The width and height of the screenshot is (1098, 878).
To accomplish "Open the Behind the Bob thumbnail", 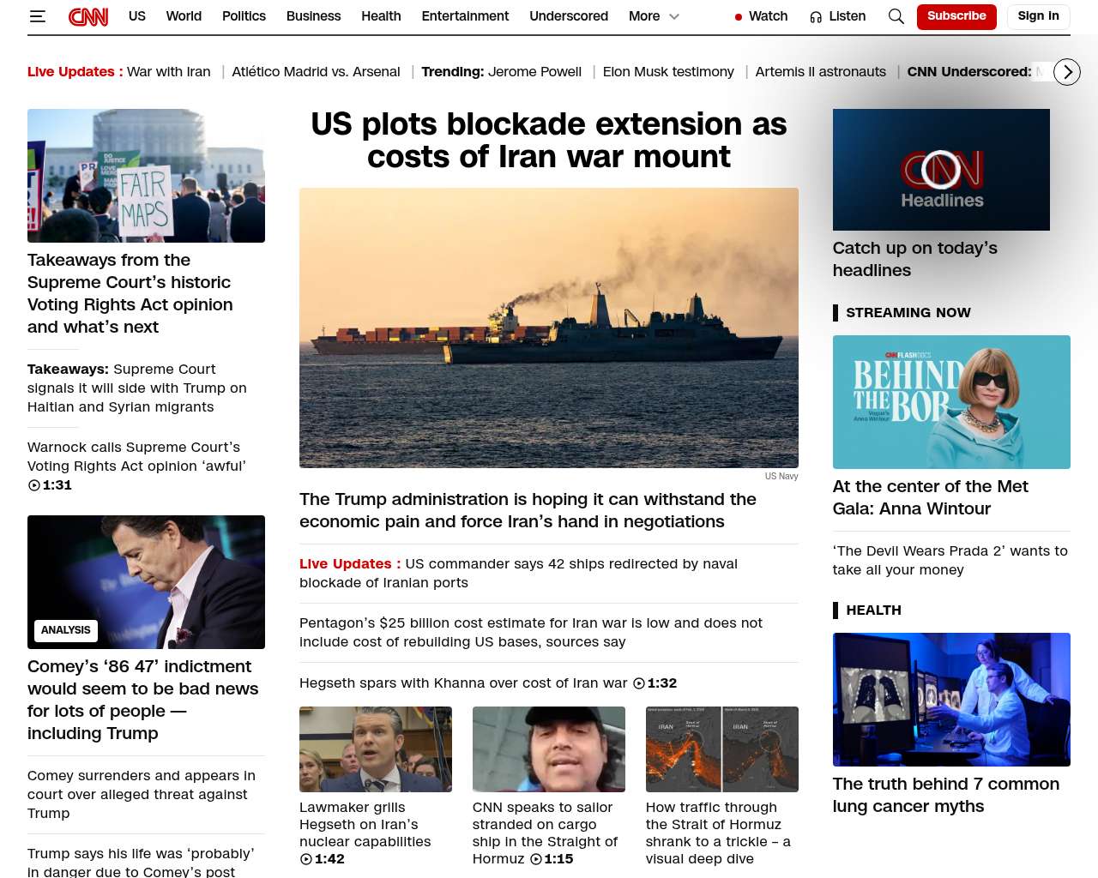I will click(951, 402).
